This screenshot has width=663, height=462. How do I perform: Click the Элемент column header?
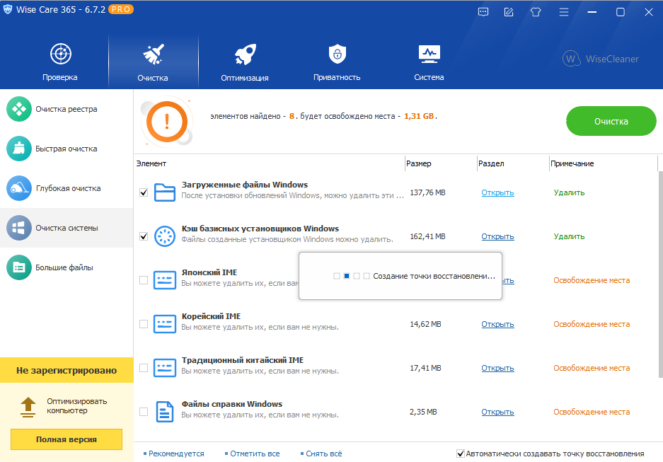click(x=270, y=163)
